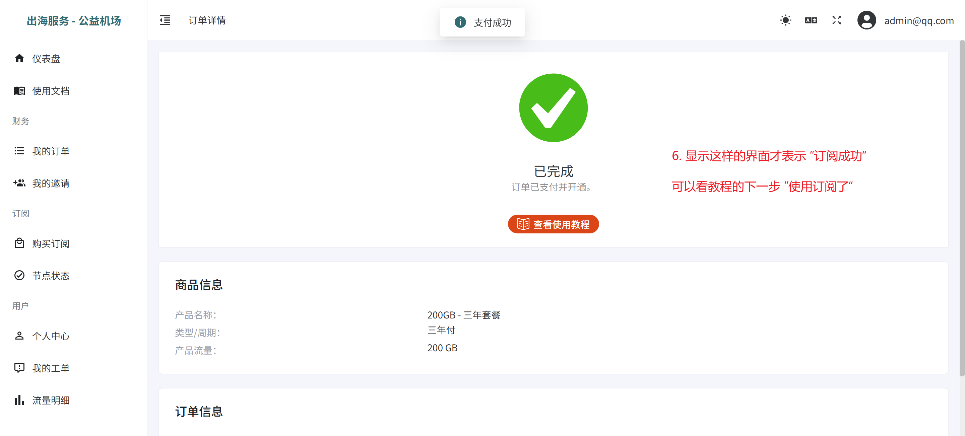This screenshot has height=436, width=965.
Task: Click the 查看使用教程 button
Action: point(553,224)
